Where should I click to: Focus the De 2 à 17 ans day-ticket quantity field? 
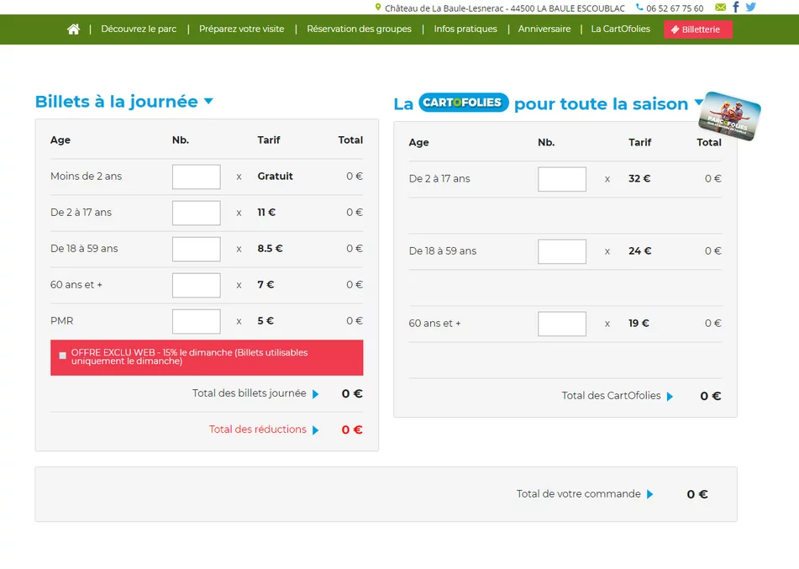(196, 213)
